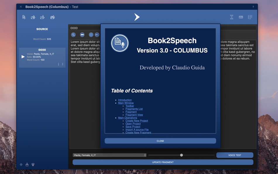
Task: Open the Create New Project link
Action: pyautogui.click(x=137, y=121)
